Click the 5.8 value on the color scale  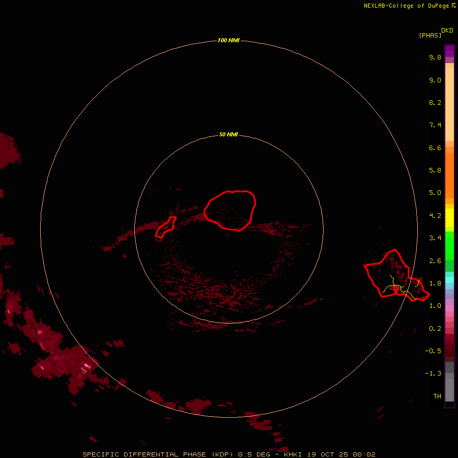click(x=435, y=170)
